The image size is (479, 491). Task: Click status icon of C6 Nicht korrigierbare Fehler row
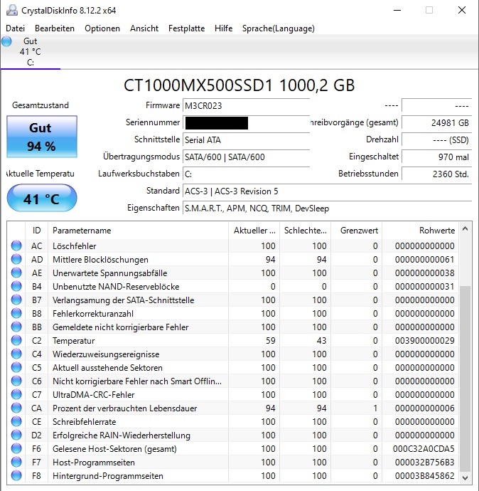pos(16,381)
